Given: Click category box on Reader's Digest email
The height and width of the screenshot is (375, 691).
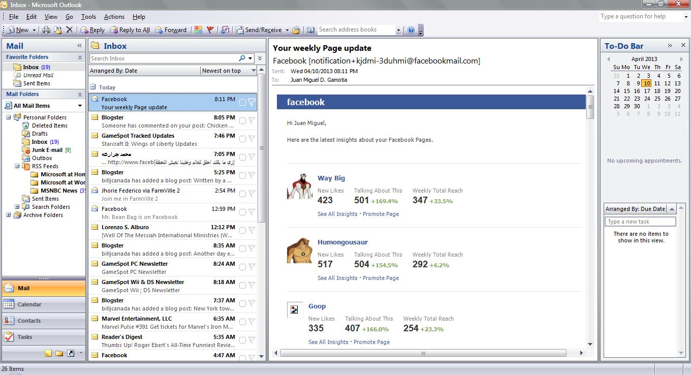Looking at the screenshot, I should pos(242,340).
